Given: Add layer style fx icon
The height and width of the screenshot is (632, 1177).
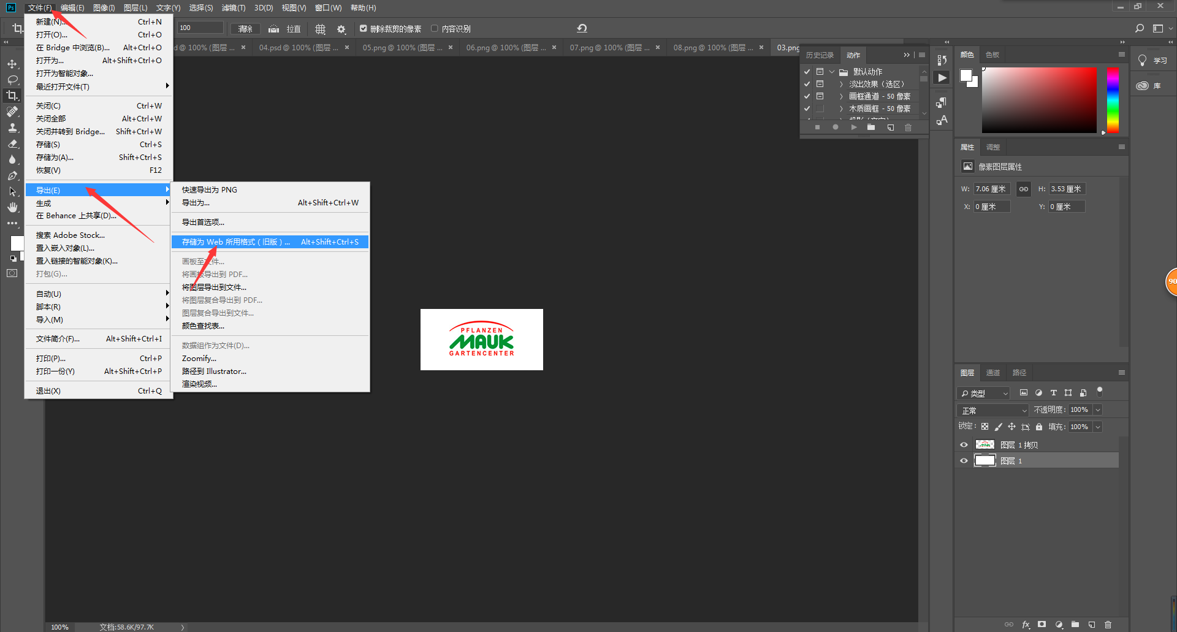Looking at the screenshot, I should [x=1026, y=625].
